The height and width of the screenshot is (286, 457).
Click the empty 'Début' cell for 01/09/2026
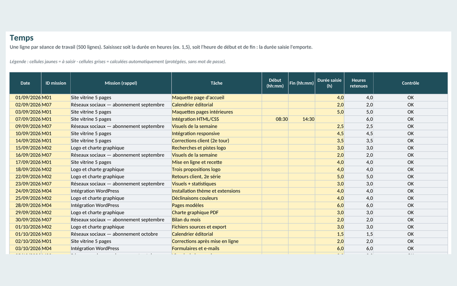point(275,97)
